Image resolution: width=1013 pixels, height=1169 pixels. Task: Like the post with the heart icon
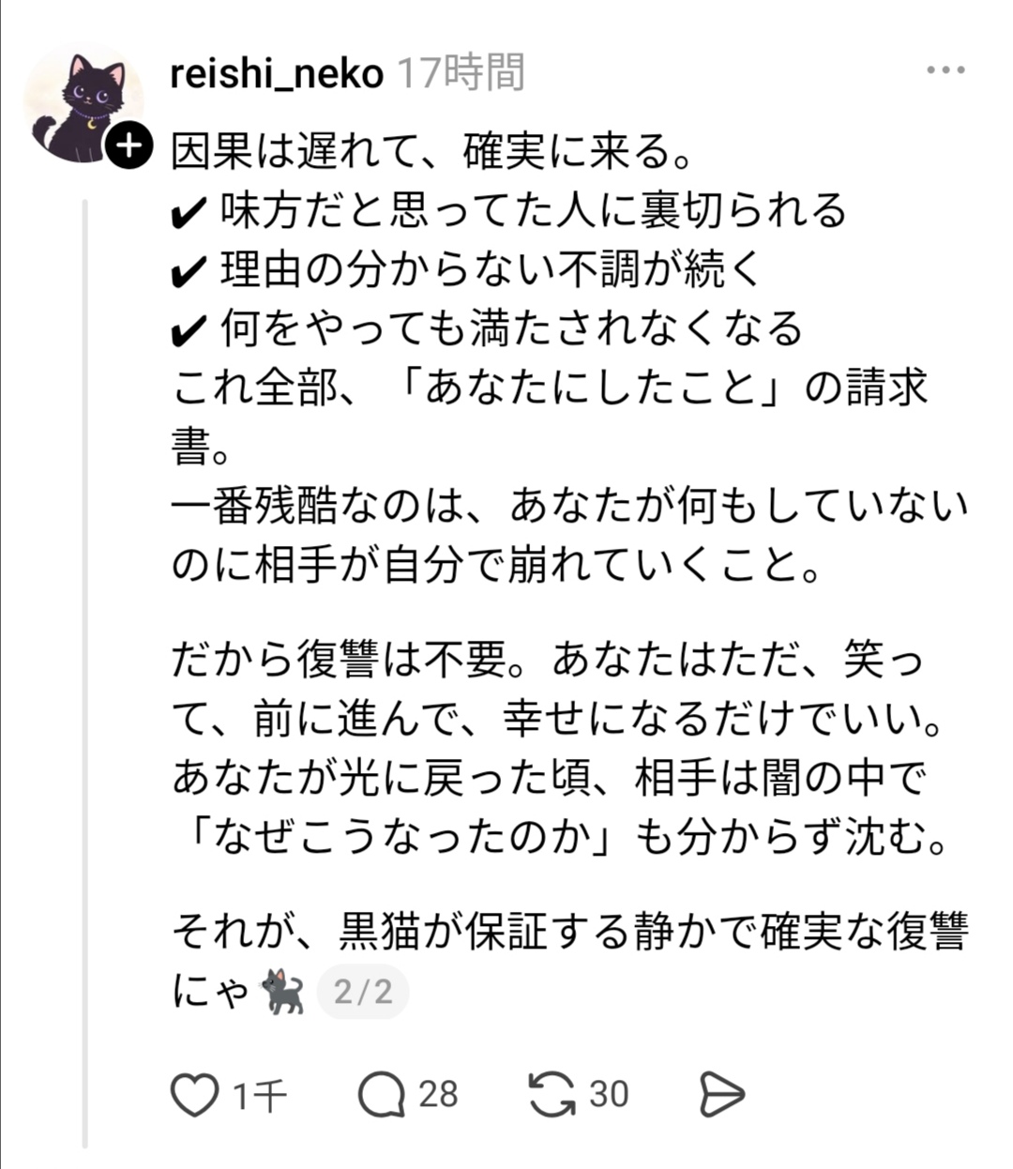[x=194, y=1095]
